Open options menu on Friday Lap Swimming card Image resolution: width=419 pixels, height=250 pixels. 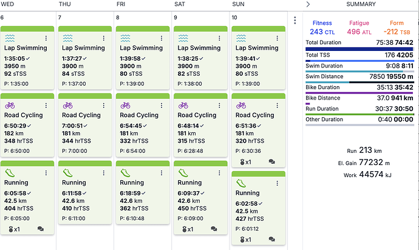coord(162,38)
